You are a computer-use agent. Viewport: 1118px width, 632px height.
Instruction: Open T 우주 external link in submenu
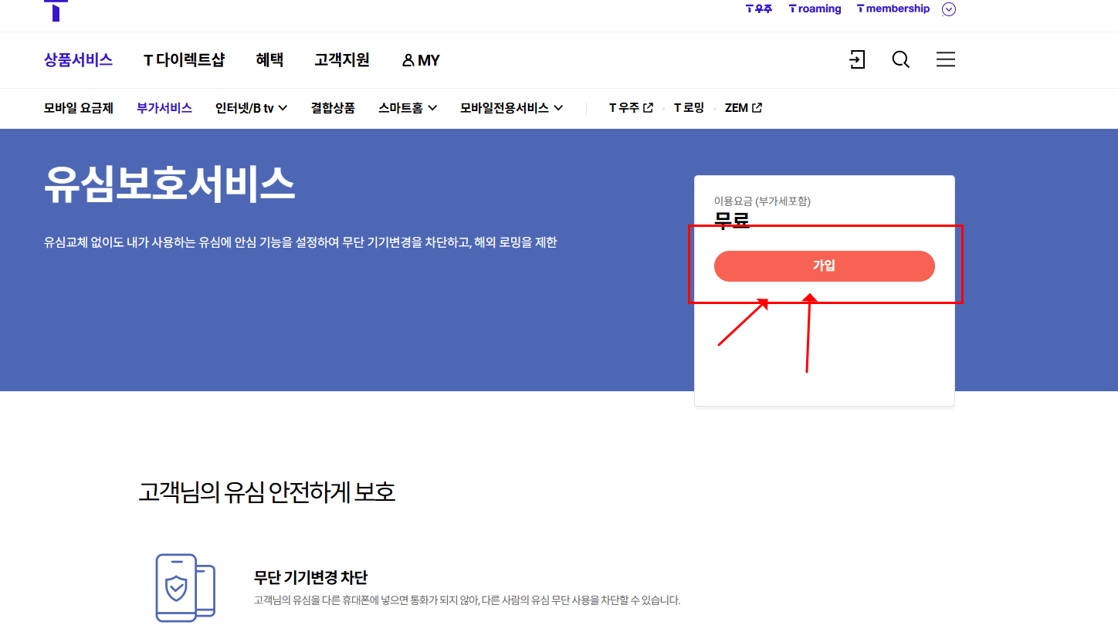[x=631, y=108]
